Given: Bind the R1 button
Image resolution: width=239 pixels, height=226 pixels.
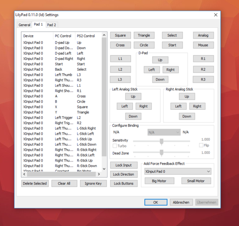Looking at the screenshot, I should coord(203,59).
